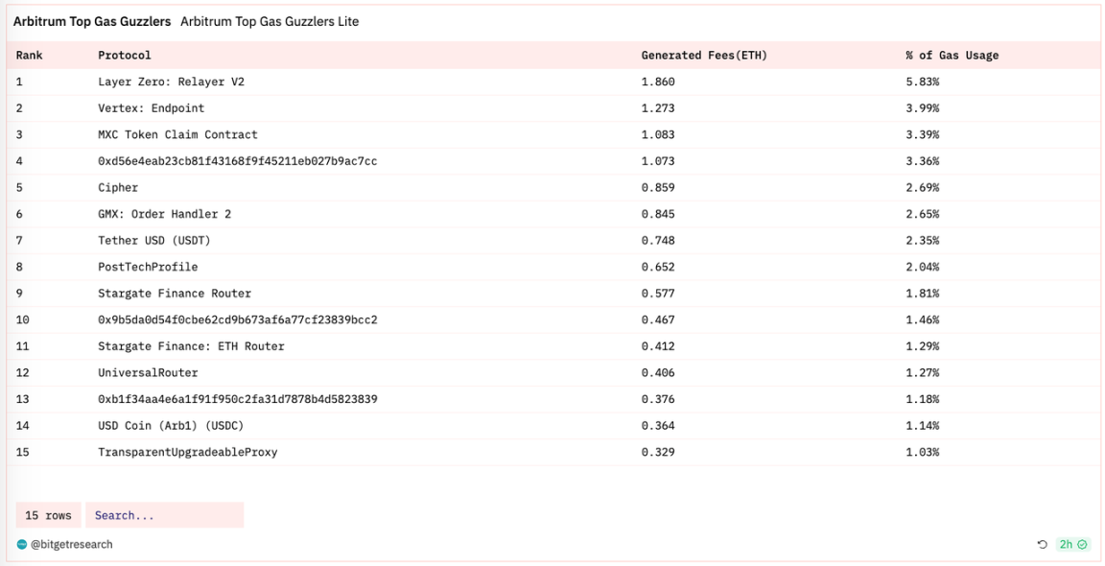The image size is (1105, 566).
Task: Sort by Generated Fees(ETH) column header
Action: (704, 56)
